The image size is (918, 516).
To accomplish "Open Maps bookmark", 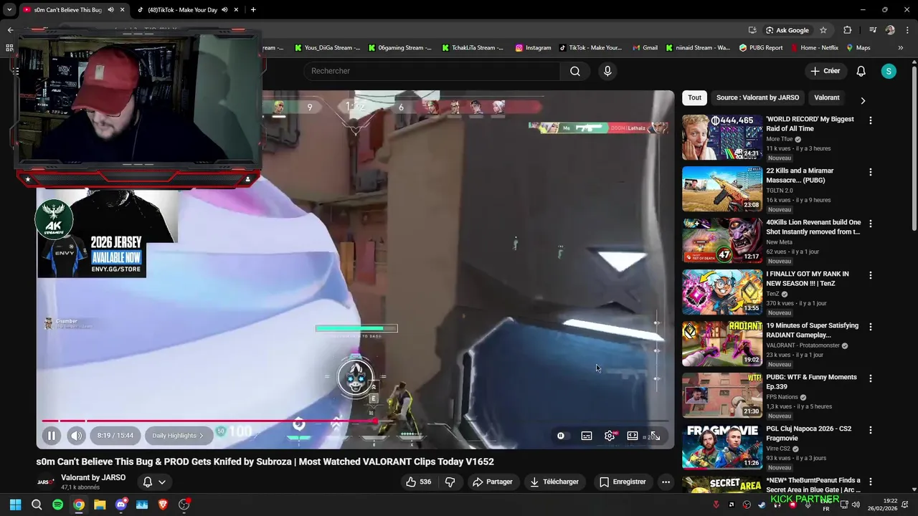I will (x=858, y=48).
